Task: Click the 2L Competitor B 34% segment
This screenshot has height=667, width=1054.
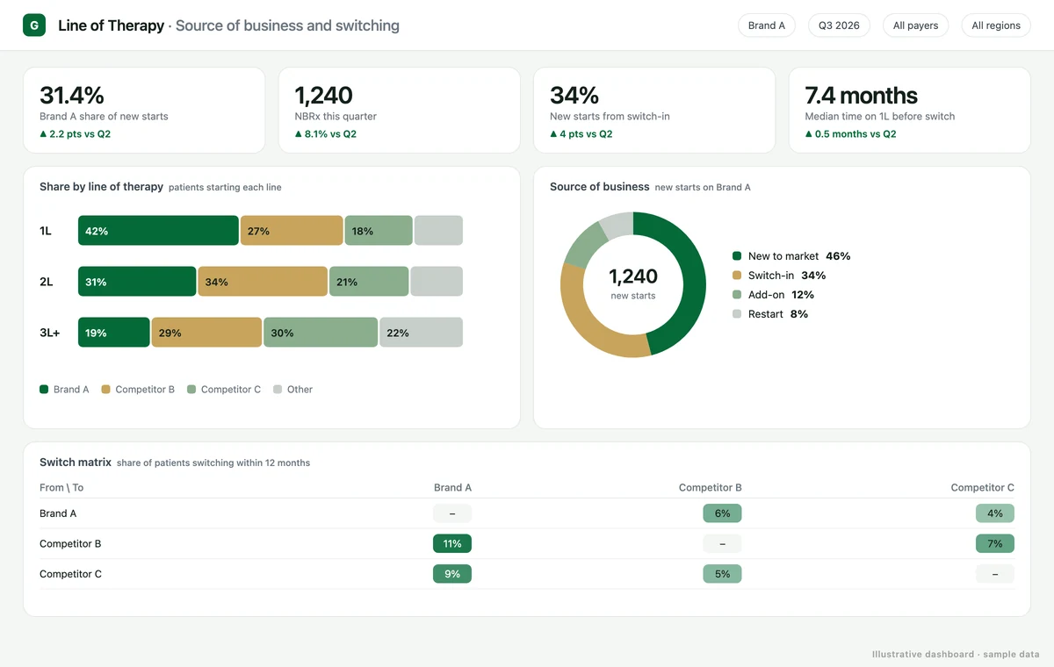Action: tap(263, 282)
